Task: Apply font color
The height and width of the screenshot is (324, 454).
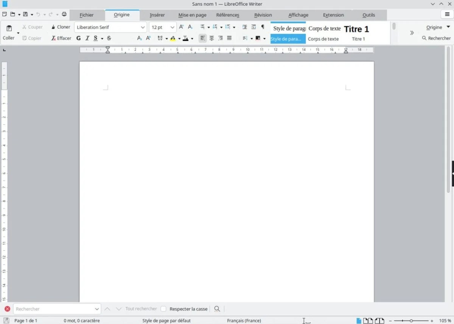Action: click(185, 38)
